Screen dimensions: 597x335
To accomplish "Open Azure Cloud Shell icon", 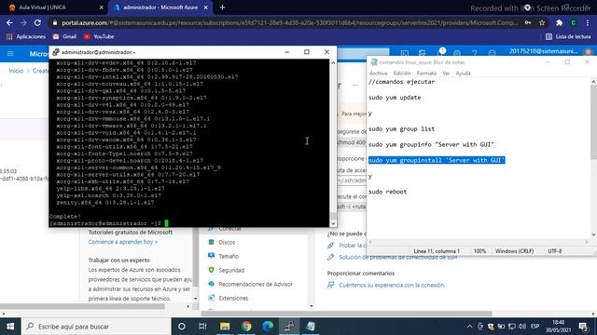I will pos(404,53).
